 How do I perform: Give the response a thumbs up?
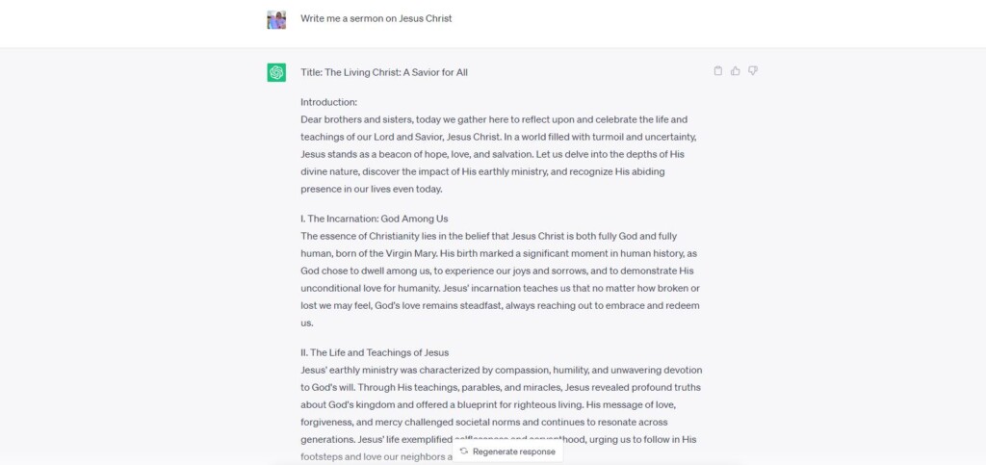pos(736,70)
